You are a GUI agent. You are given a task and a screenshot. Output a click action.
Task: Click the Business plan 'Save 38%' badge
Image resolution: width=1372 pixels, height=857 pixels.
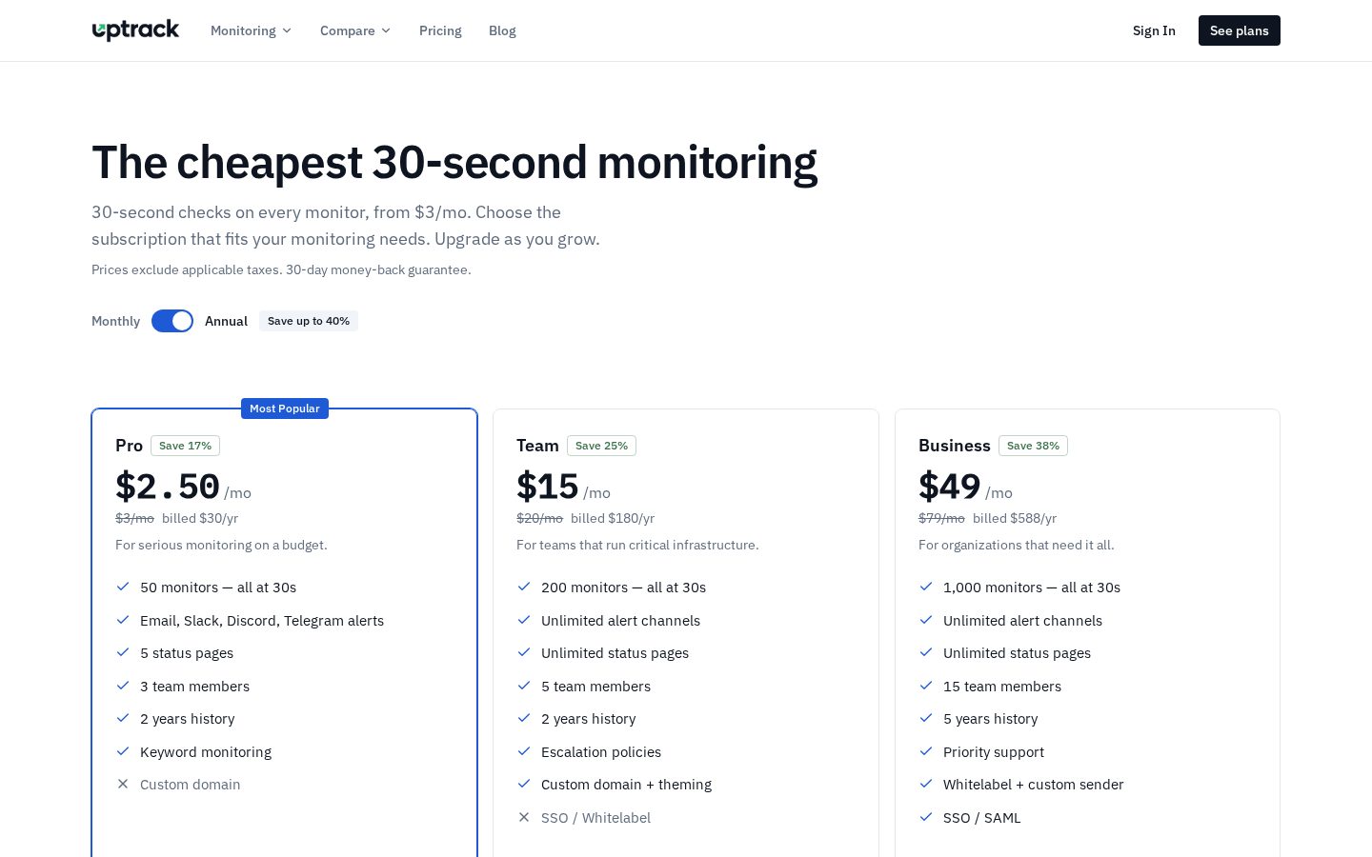tap(1033, 446)
